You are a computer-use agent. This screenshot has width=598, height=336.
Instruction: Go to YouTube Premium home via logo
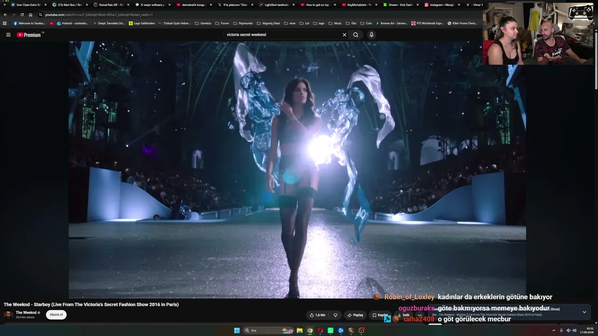point(29,35)
